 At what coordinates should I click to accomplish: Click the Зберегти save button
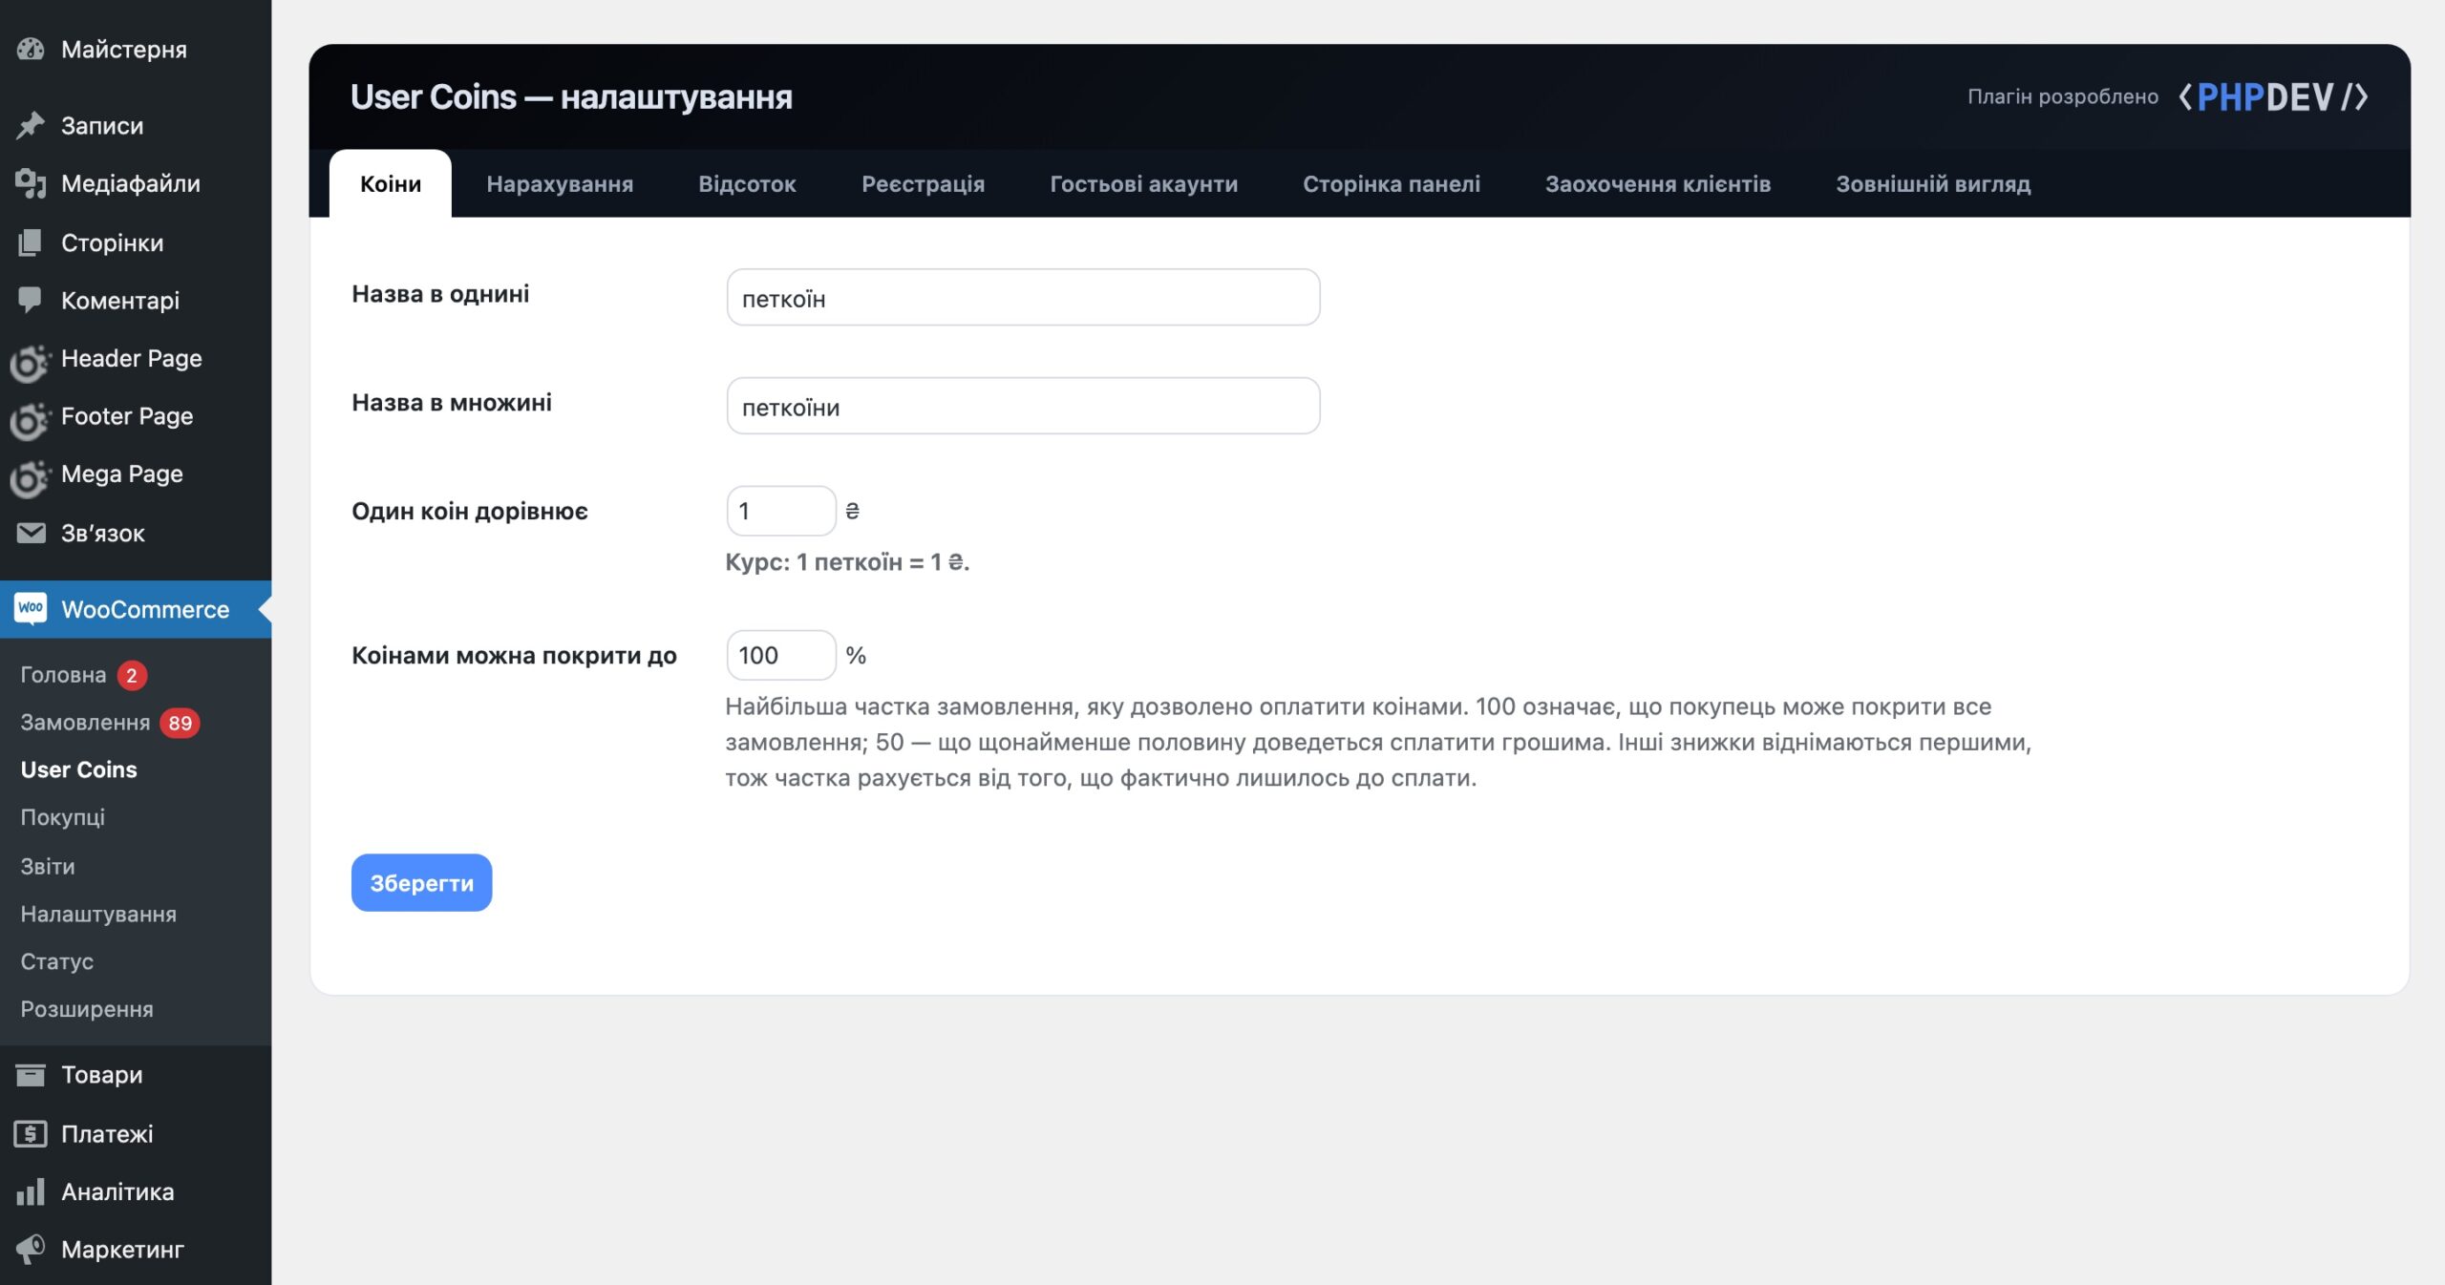point(421,882)
